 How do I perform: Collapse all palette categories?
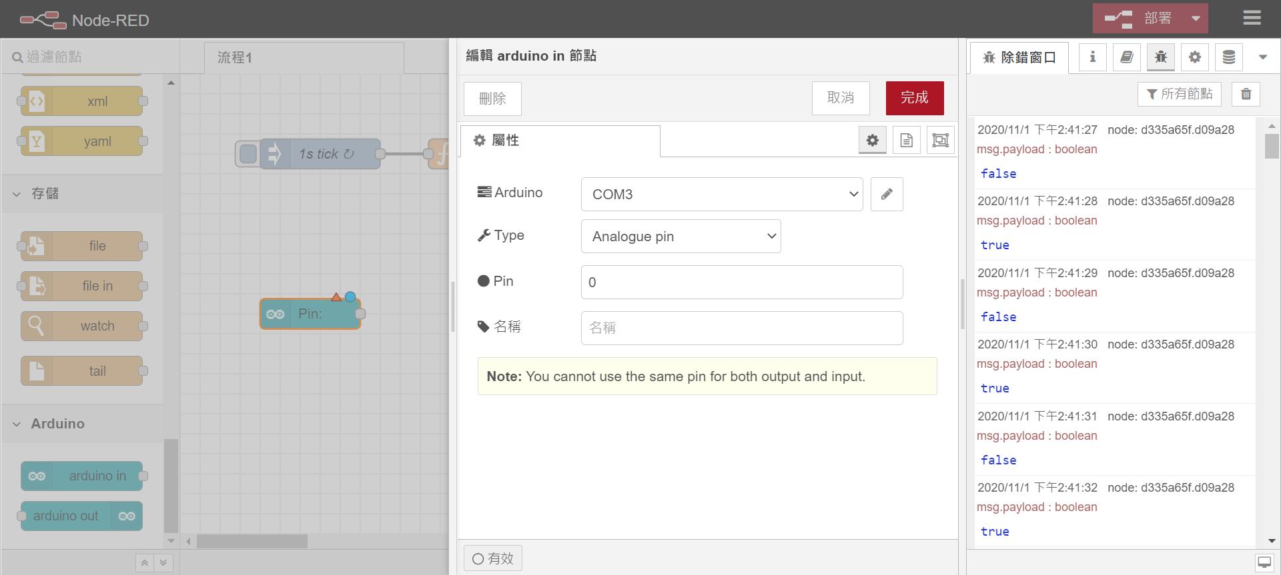pos(144,563)
